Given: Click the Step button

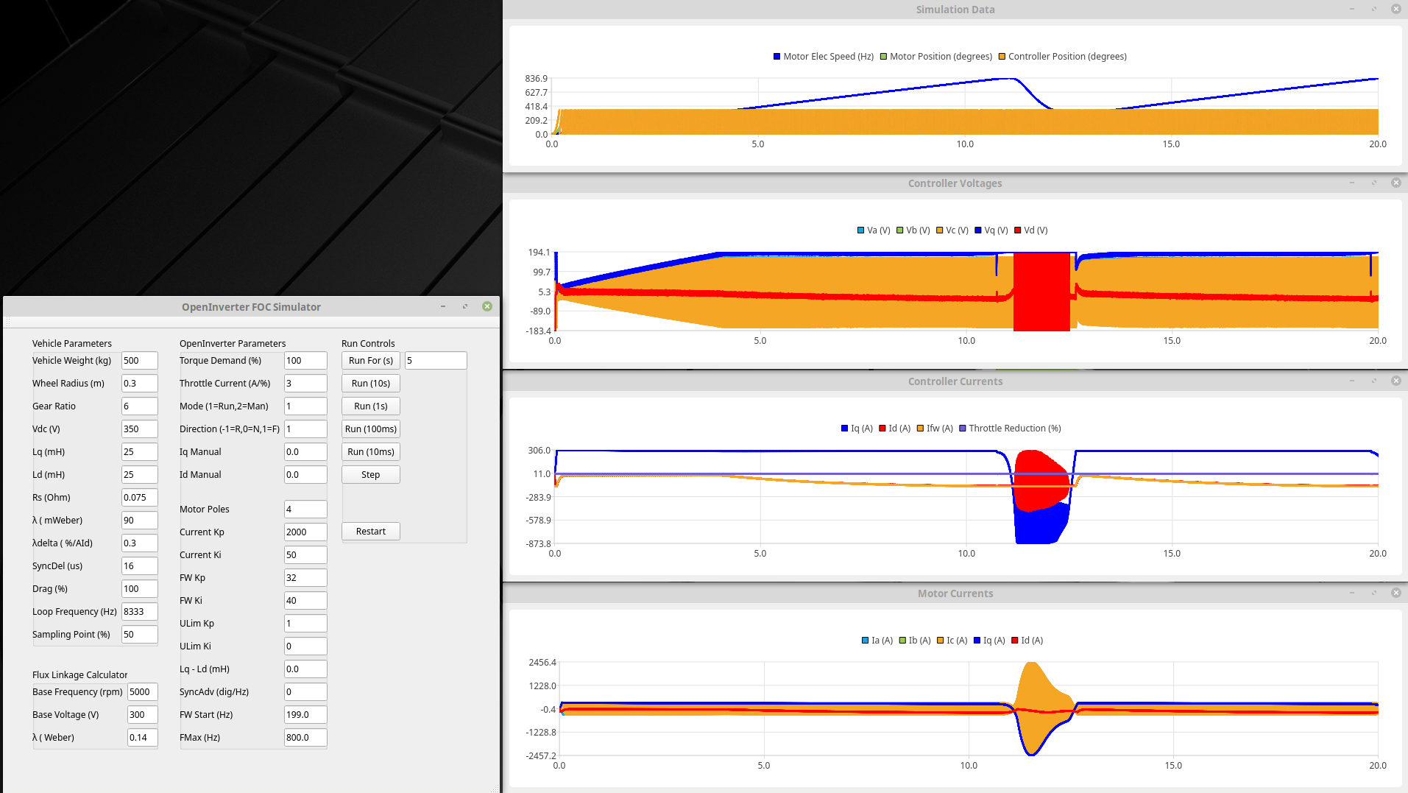Looking at the screenshot, I should click(x=370, y=475).
